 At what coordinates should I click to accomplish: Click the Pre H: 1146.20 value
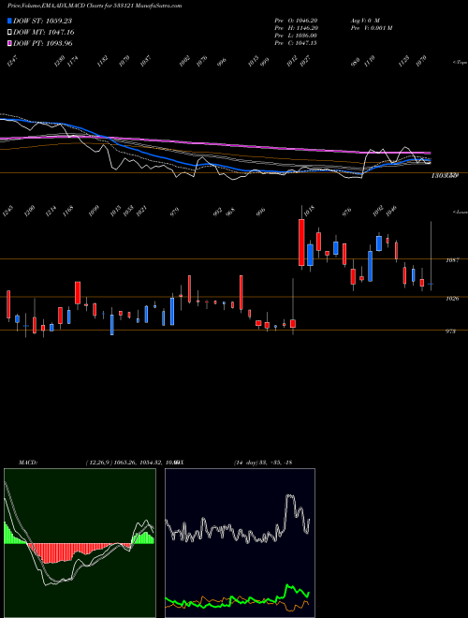click(296, 28)
